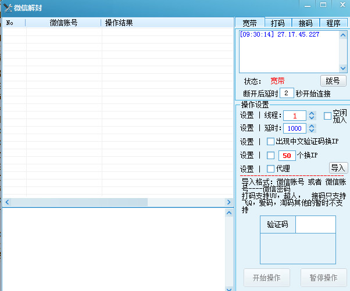Adjust the 线程 thread count spinner
This screenshot has width=350, height=291.
pos(312,116)
